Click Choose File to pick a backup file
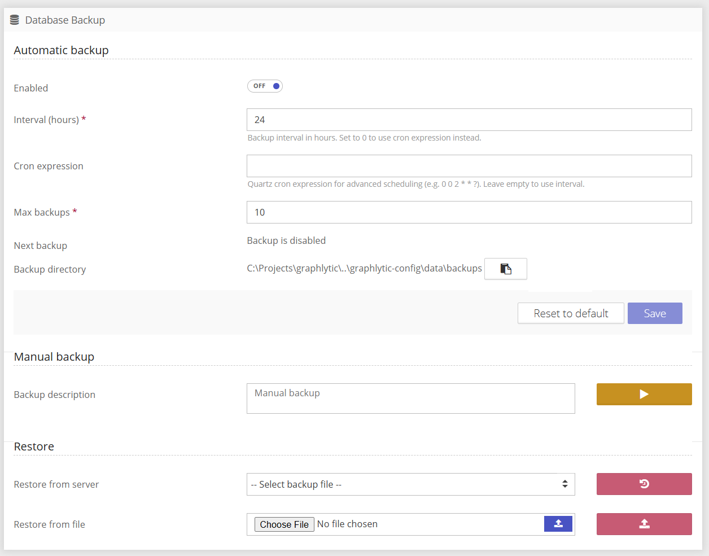This screenshot has height=556, width=709. pos(285,524)
